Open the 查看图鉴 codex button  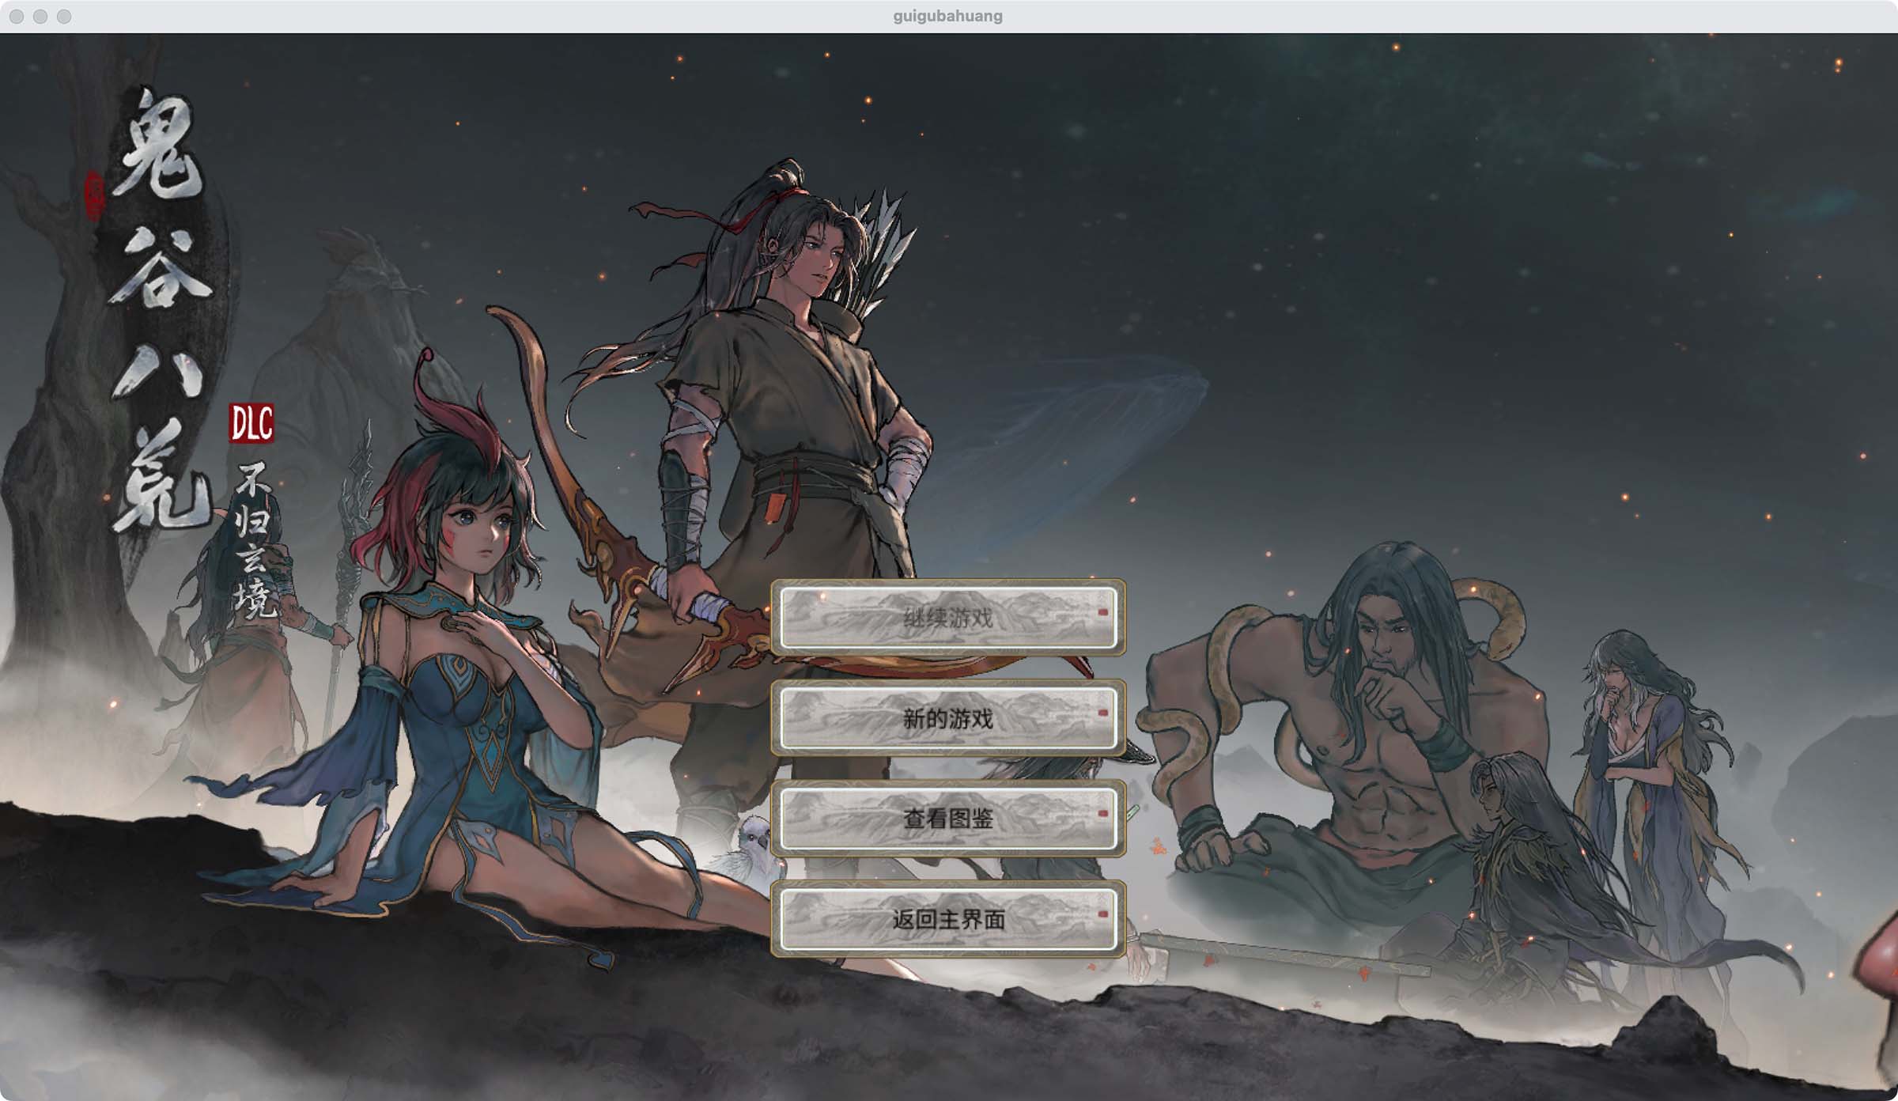(x=948, y=819)
